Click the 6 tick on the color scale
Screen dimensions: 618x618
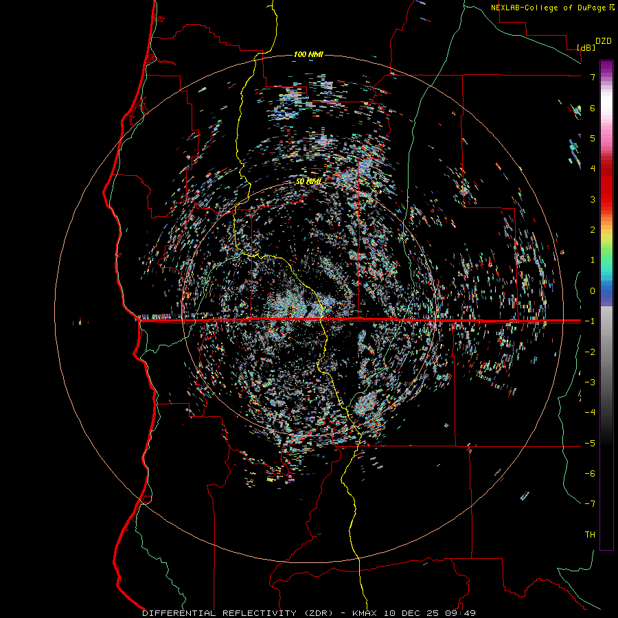[x=593, y=108]
